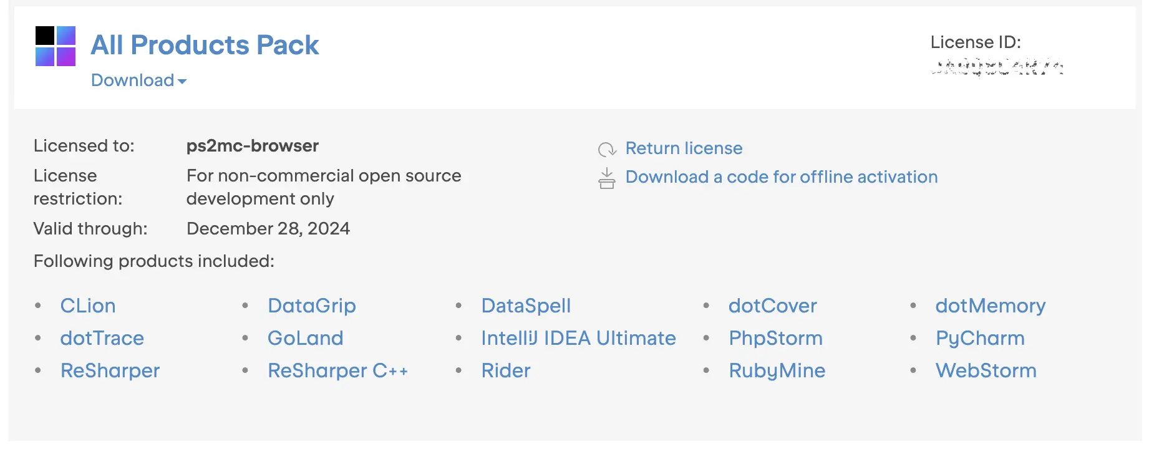Open the GoLand product page
This screenshot has width=1149, height=449.
click(x=305, y=338)
